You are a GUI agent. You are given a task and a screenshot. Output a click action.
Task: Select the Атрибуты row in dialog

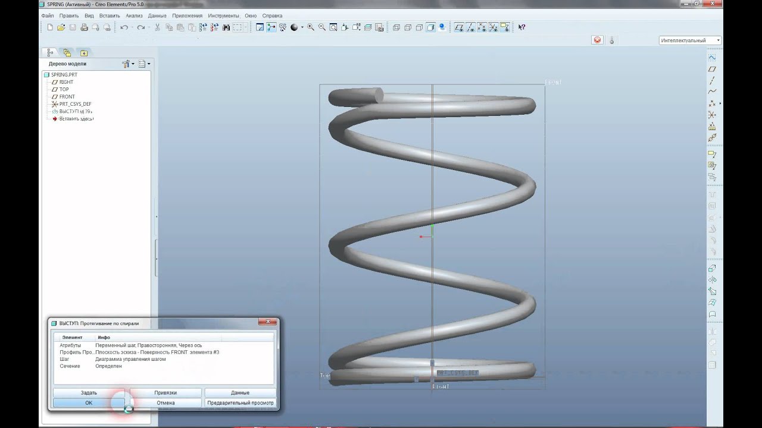163,345
